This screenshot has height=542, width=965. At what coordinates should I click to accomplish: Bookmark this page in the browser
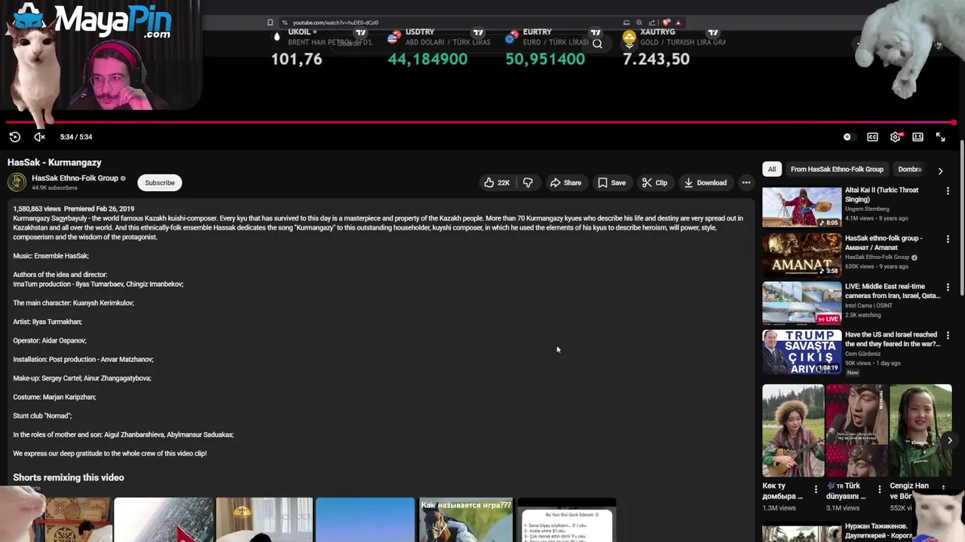click(271, 23)
